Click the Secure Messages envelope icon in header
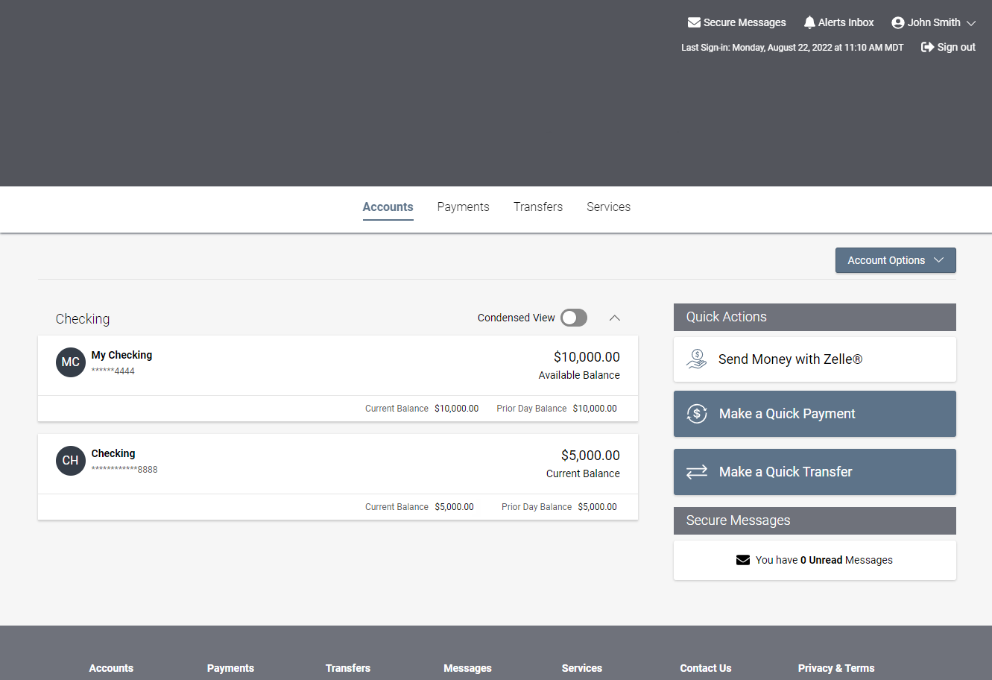 (x=694, y=22)
